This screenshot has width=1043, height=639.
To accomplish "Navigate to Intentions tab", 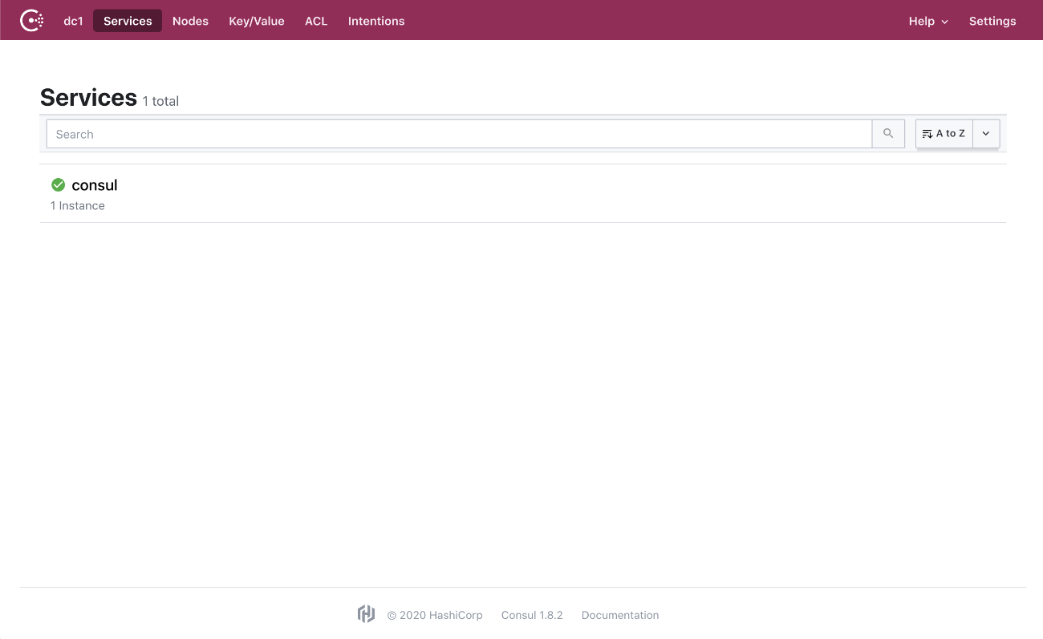I will coord(376,21).
